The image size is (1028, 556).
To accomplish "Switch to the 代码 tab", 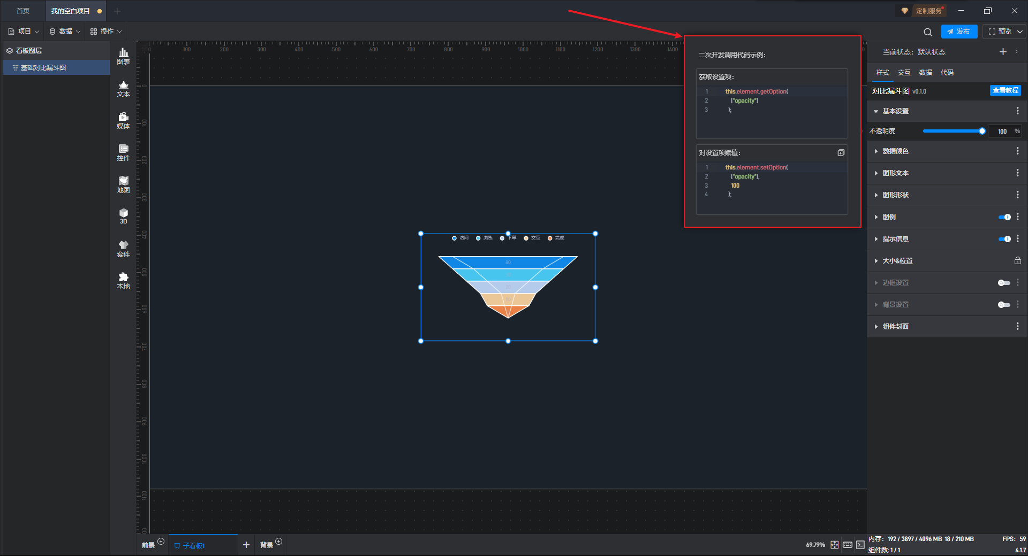I will [x=947, y=73].
